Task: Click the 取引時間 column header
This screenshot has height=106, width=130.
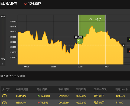Action: tap(63, 89)
